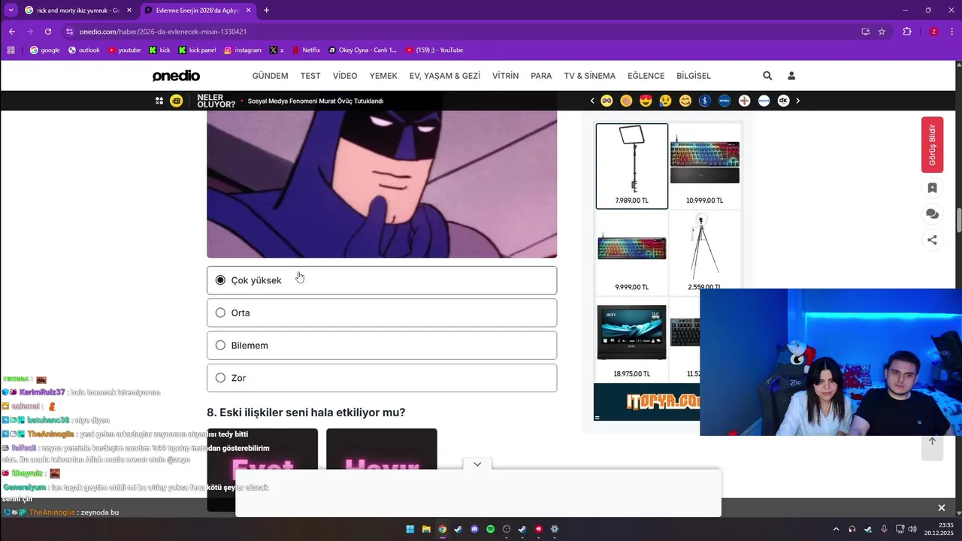Viewport: 962px width, 541px height.
Task: Open the YEMEK section
Action: [x=383, y=76]
